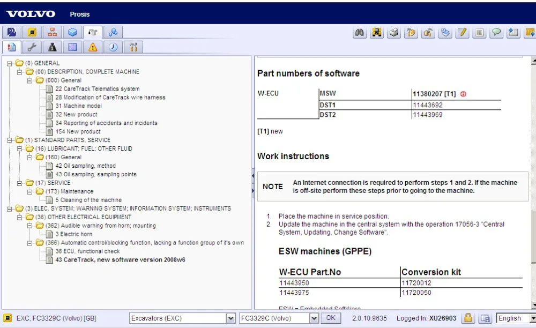Select the weight icon tab
Image resolution: width=536 pixels, height=328 pixels.
click(52, 47)
